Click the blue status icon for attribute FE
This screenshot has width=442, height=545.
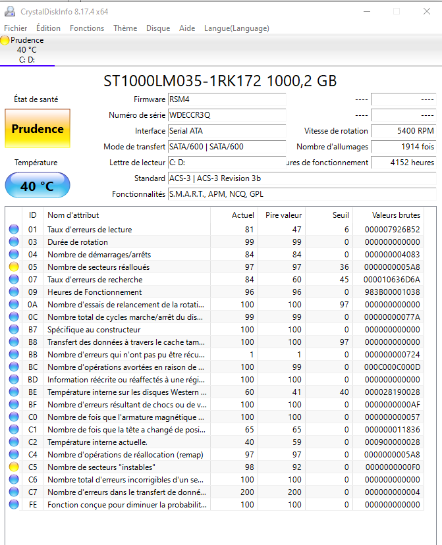[14, 504]
